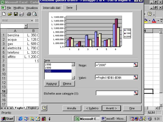This screenshot has height=122, width=163.
Task: Click the Windows Start button
Action: pos(7,118)
